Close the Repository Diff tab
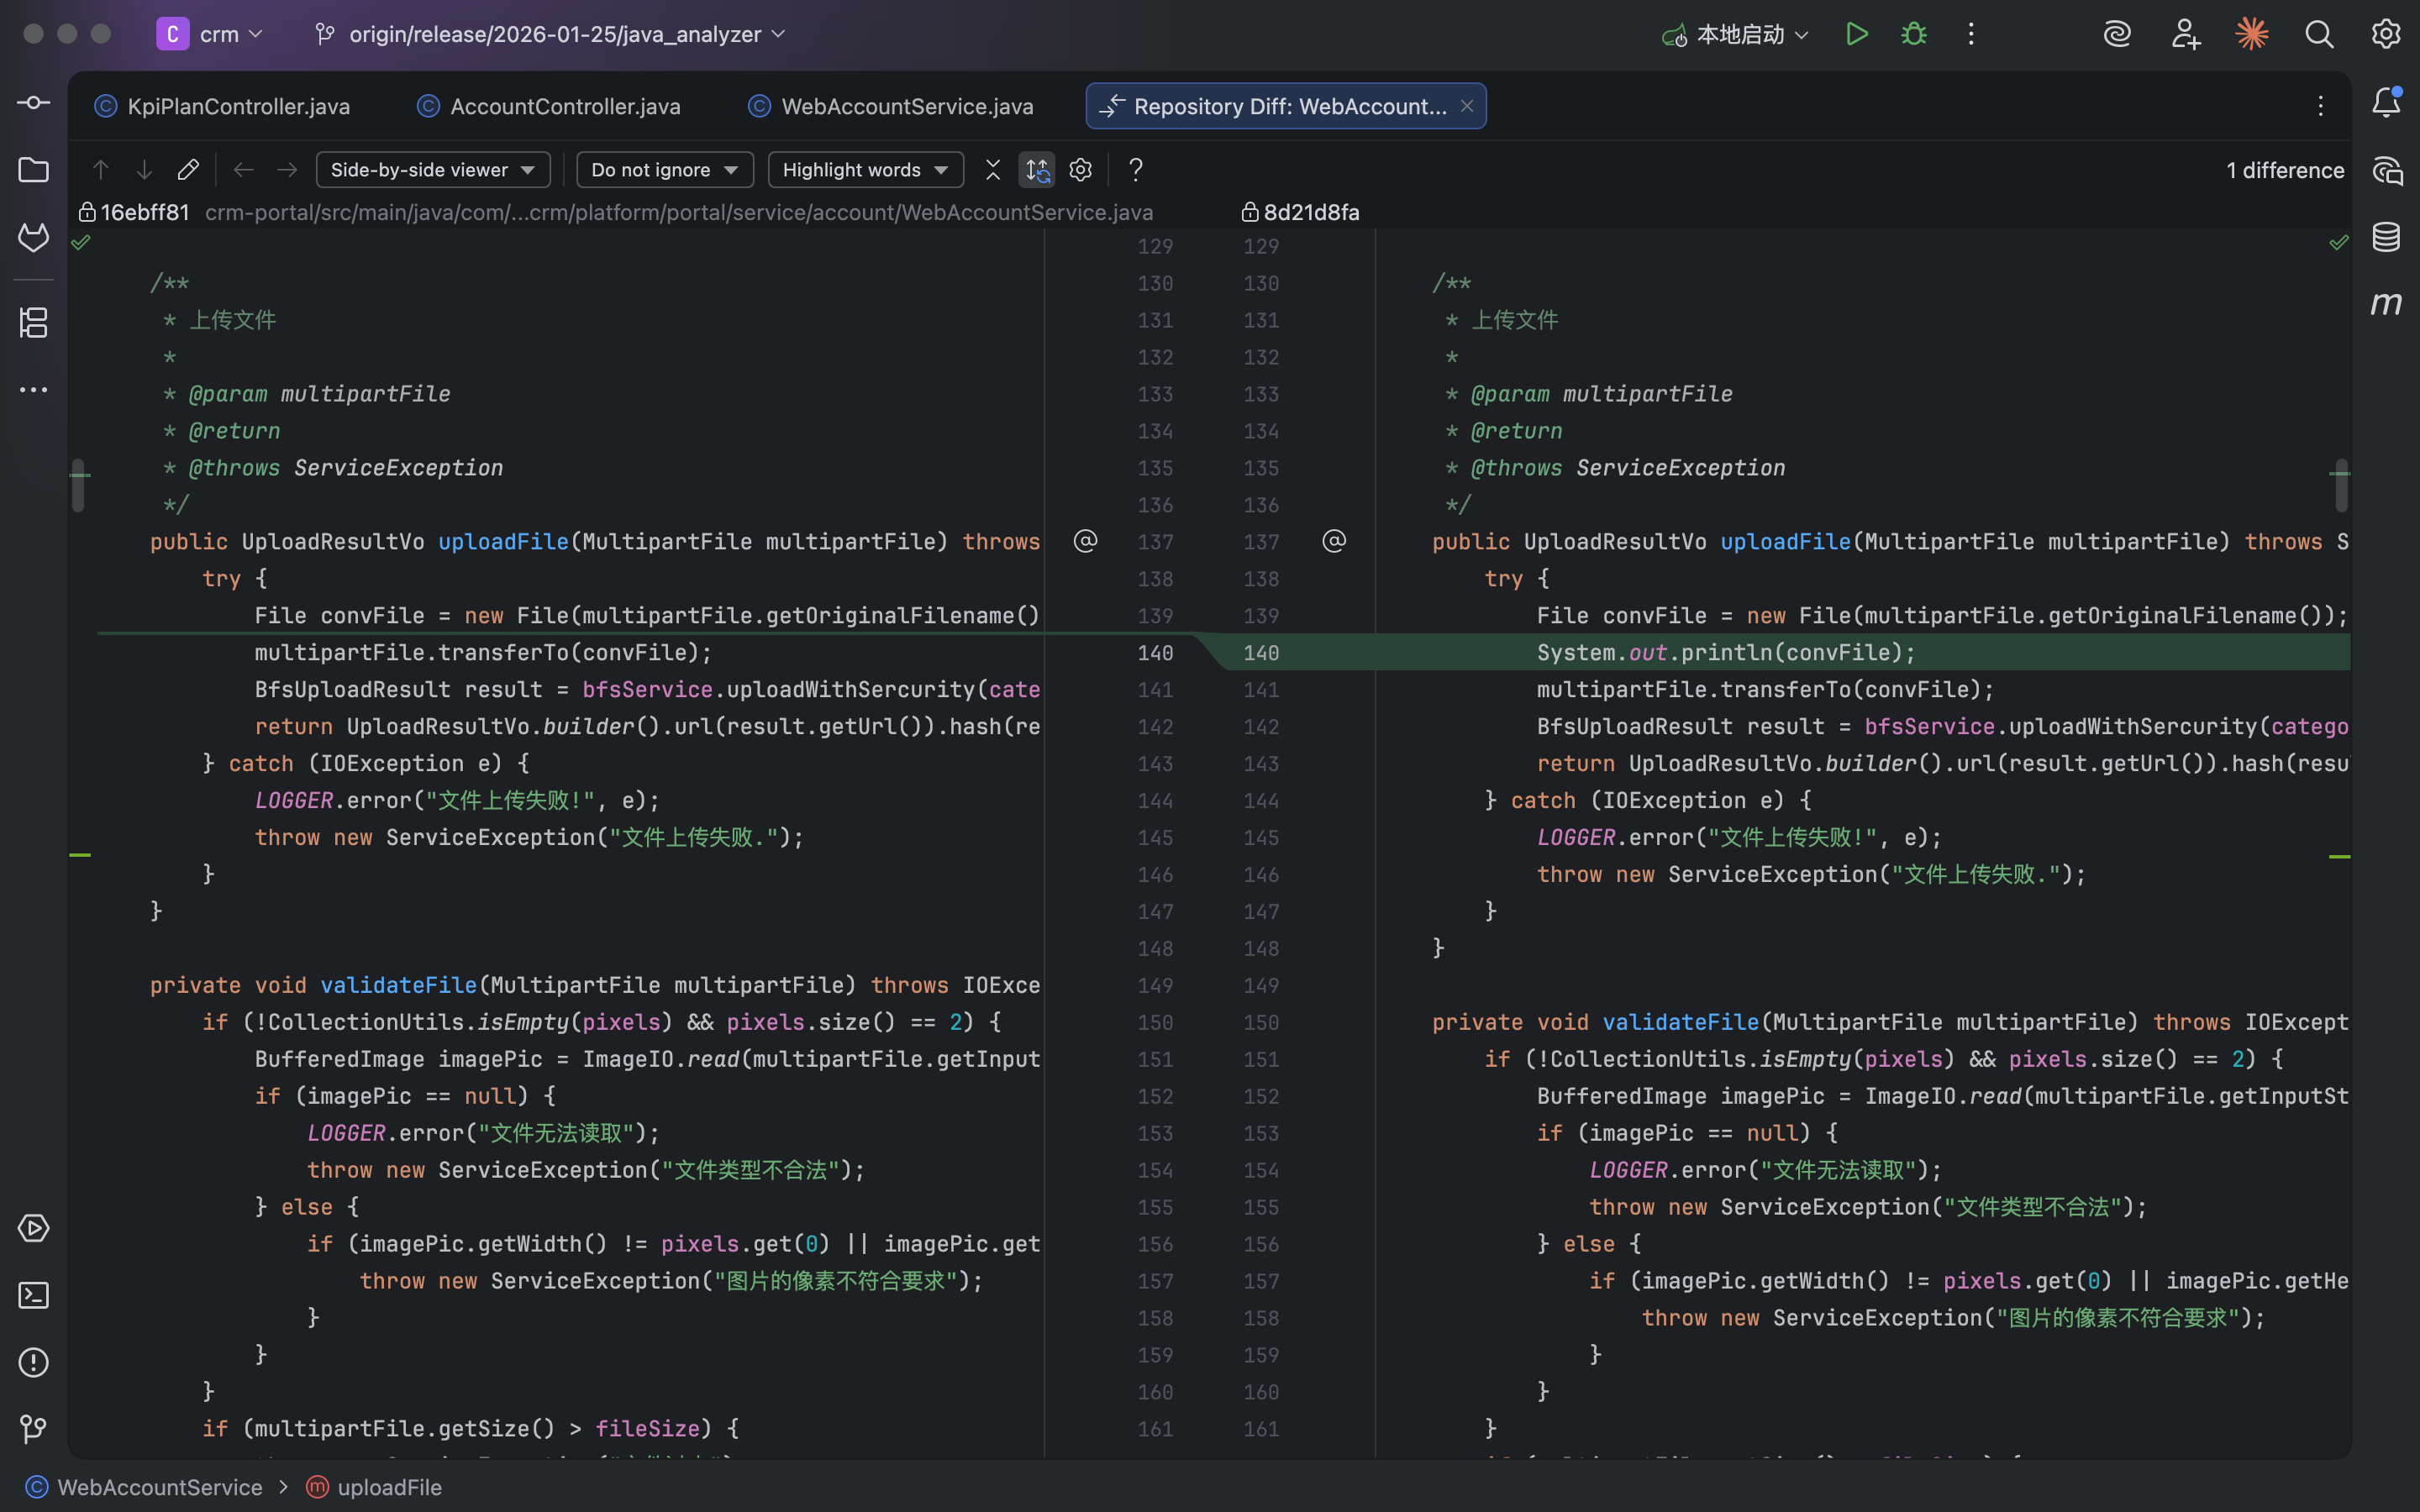2420x1512 pixels. (1466, 106)
